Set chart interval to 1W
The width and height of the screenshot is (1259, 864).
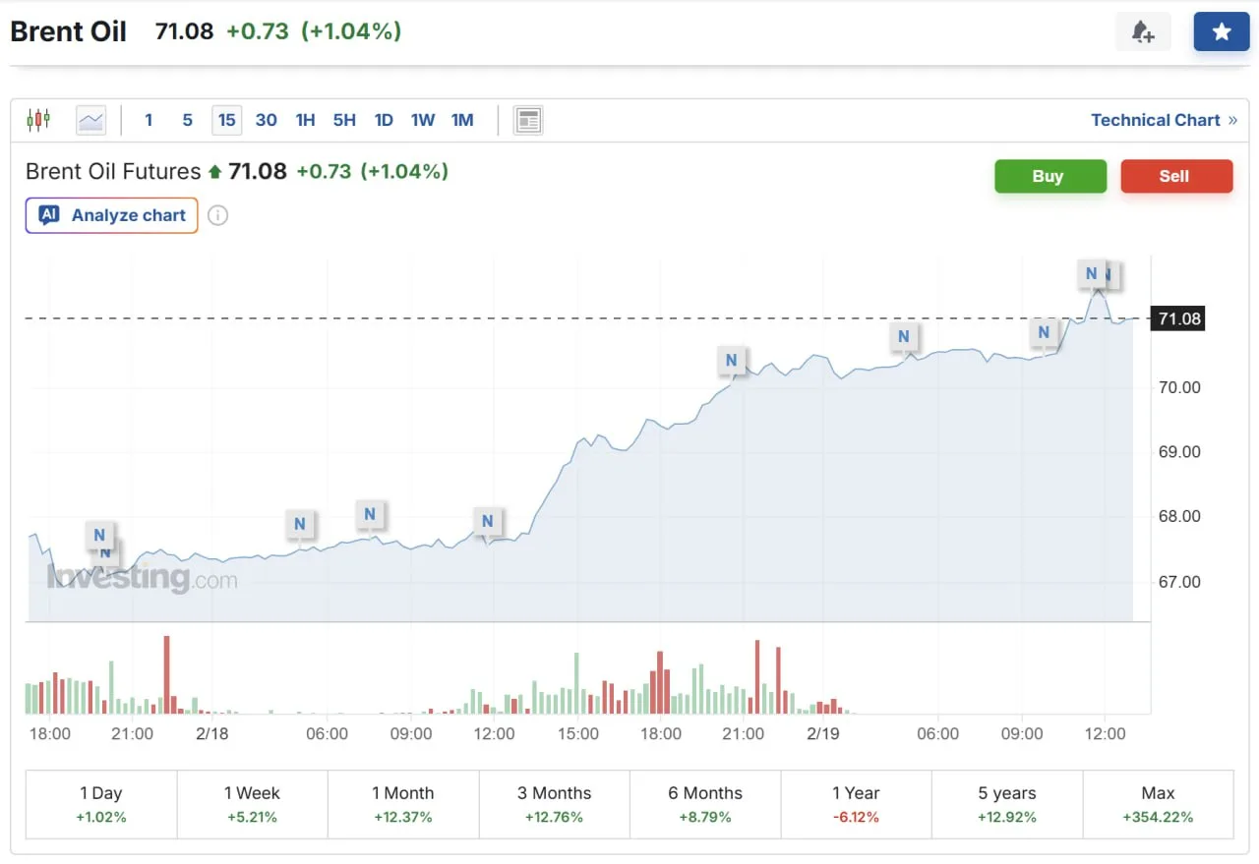click(x=423, y=120)
